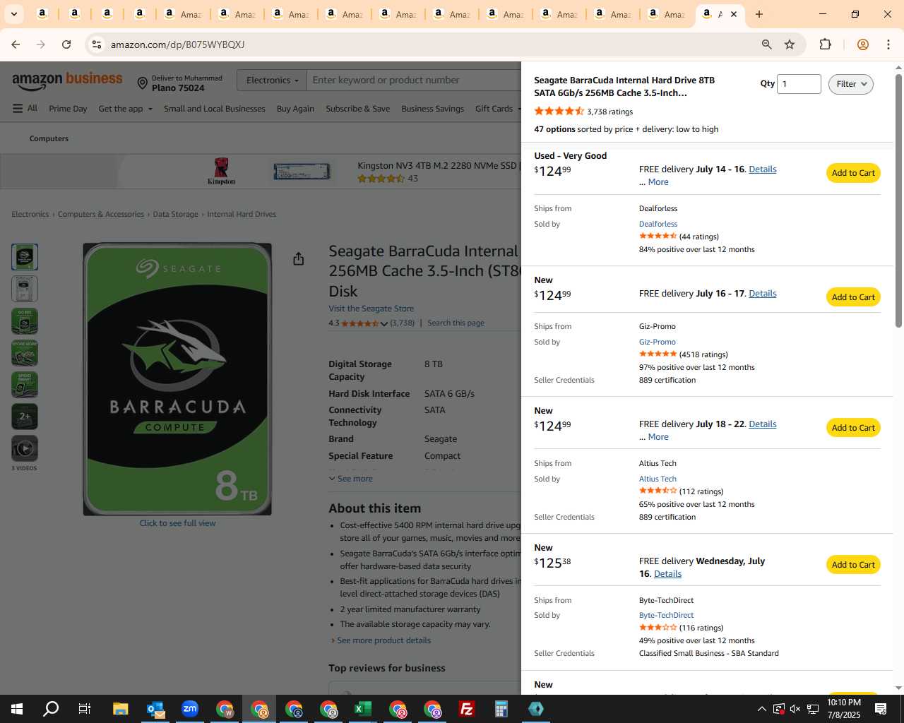Open Altius Tech seller link
The width and height of the screenshot is (904, 723).
(x=658, y=479)
